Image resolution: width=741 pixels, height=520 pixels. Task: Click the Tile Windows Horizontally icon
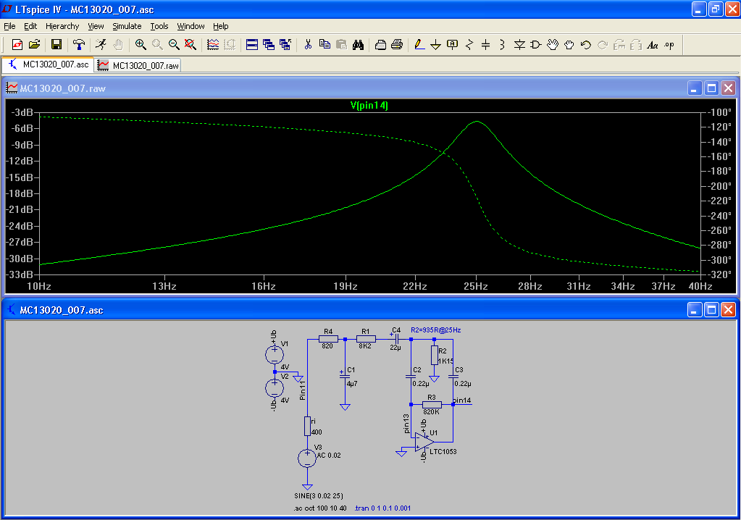[x=252, y=45]
